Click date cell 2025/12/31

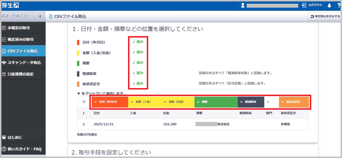point(104,124)
